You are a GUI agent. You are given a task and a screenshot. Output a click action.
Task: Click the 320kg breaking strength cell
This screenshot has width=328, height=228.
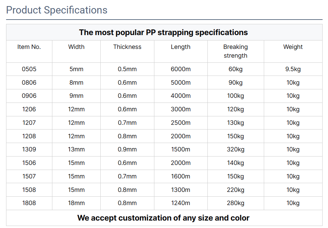tap(235, 149)
